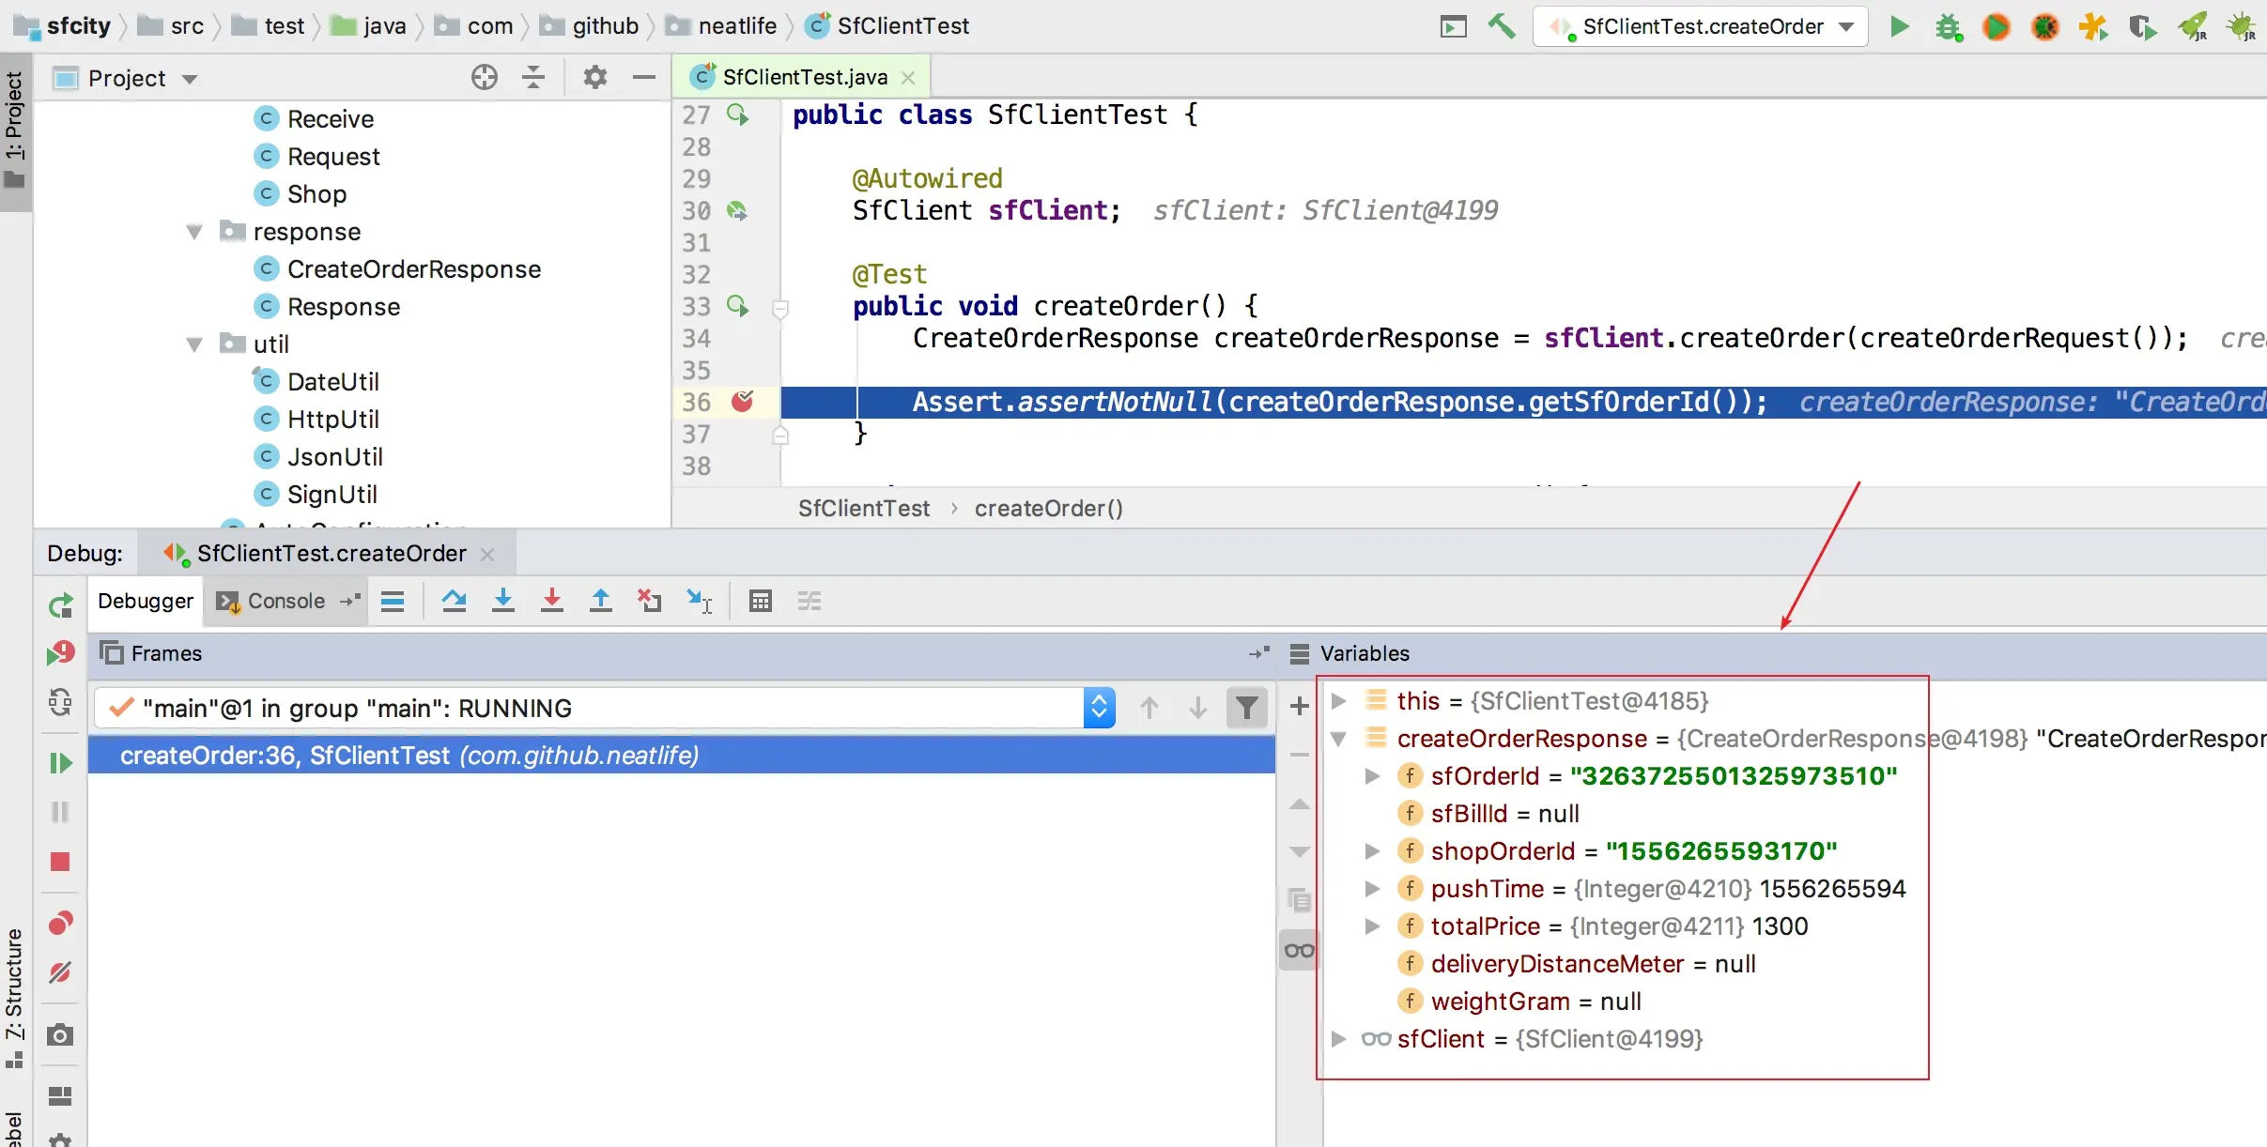The image size is (2267, 1147).
Task: Click Step Over in debugger toolbar
Action: click(454, 601)
